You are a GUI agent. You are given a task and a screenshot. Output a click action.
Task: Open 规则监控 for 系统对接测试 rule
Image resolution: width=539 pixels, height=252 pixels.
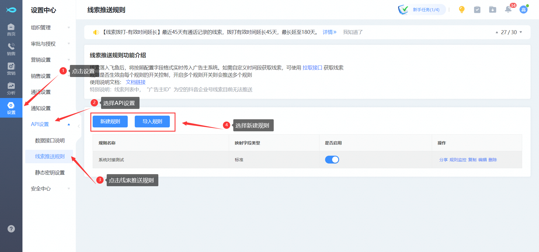coord(458,160)
